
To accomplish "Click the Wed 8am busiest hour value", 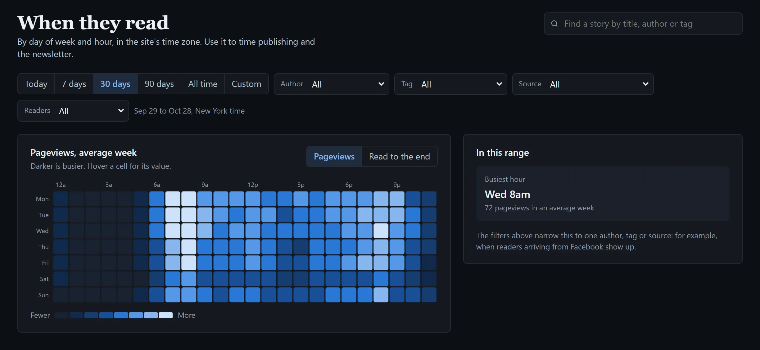I will click(508, 194).
